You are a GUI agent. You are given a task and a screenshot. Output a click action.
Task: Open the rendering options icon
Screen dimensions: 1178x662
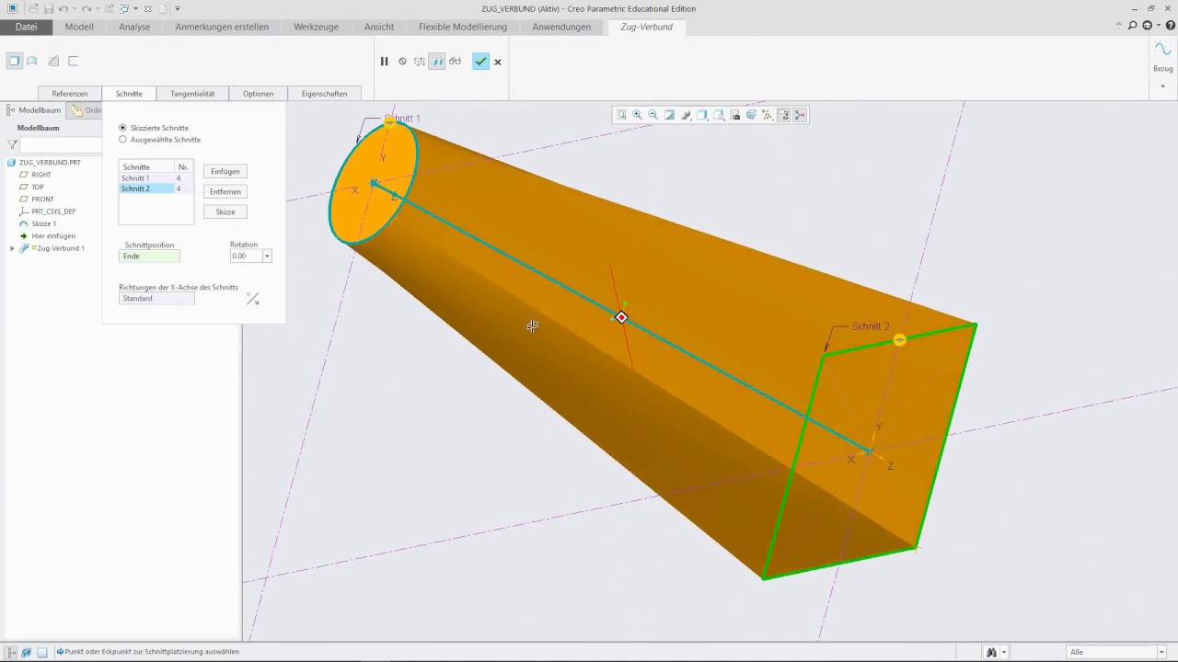(x=687, y=115)
